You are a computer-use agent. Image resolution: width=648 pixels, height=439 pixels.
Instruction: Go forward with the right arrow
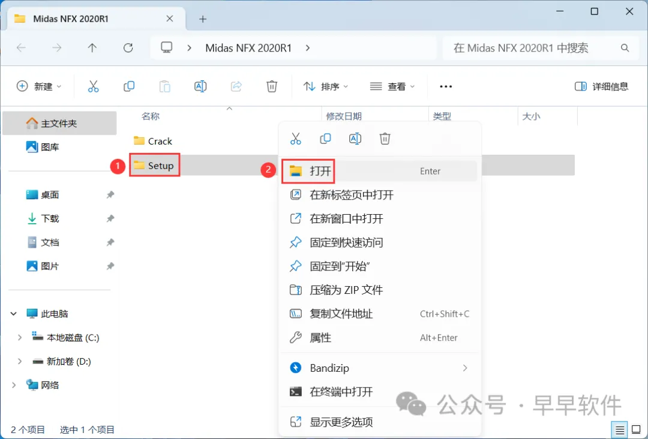[x=56, y=48]
